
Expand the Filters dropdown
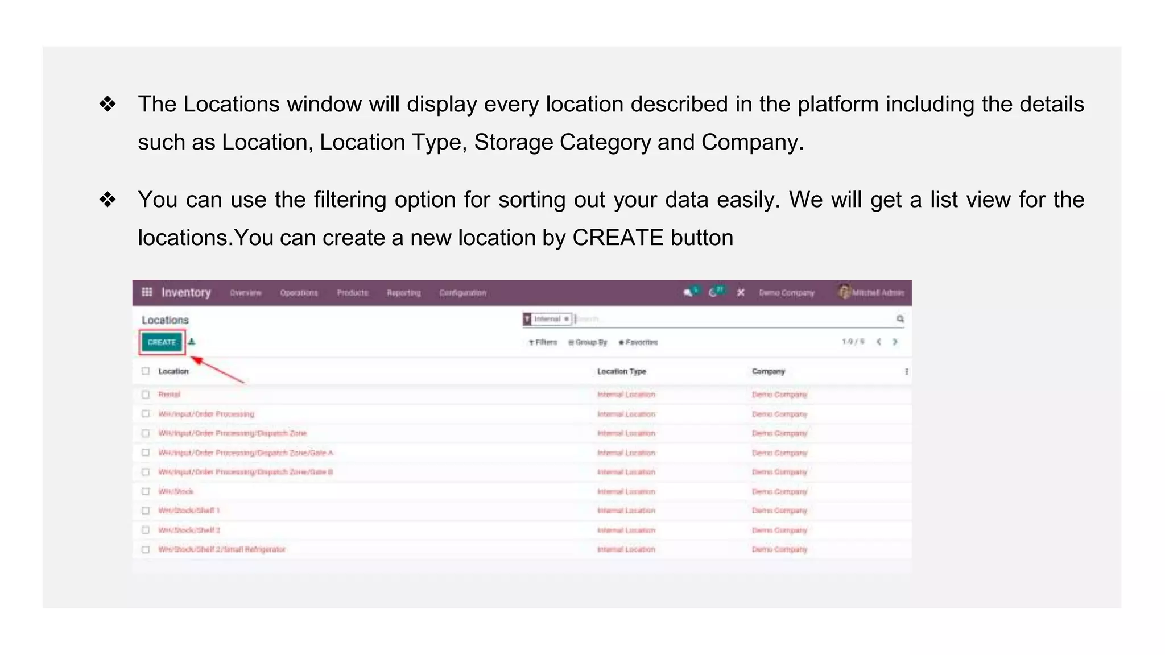(543, 342)
